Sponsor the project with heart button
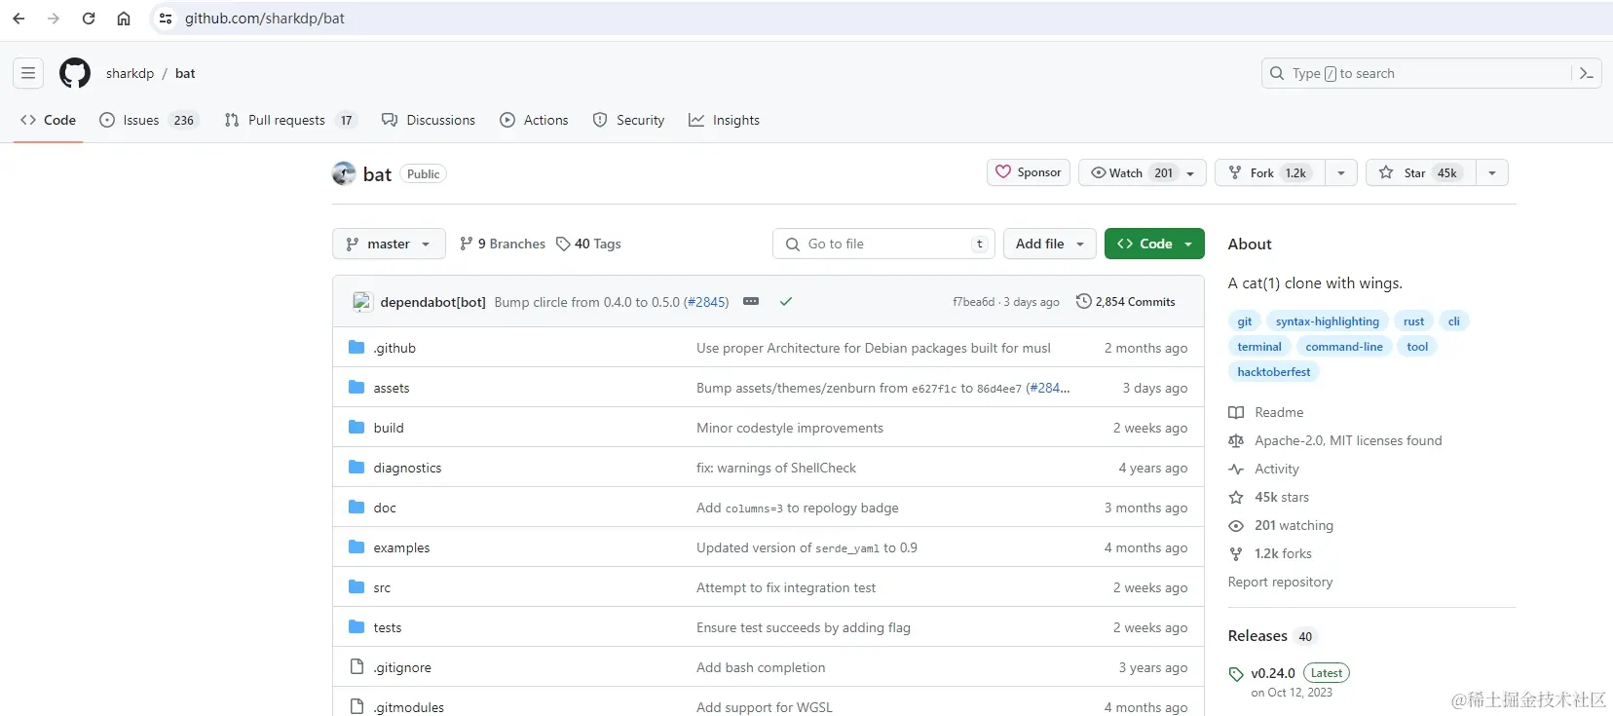This screenshot has width=1613, height=716. tap(1029, 172)
